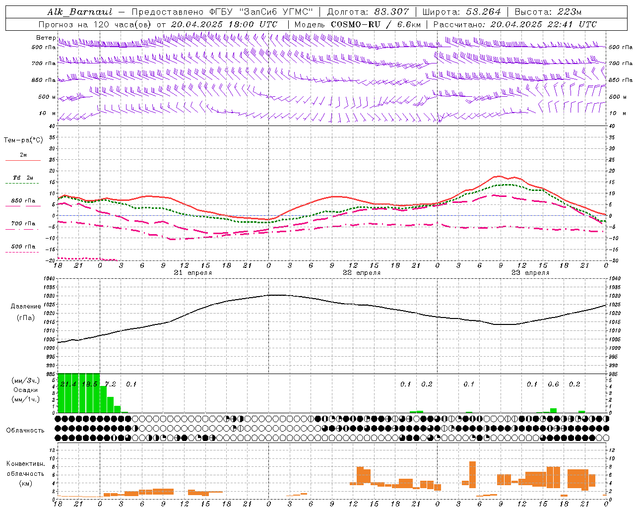Click the 21.4 precipitation value
The height and width of the screenshot is (508, 635).
tap(68, 384)
